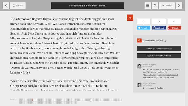Open the table of contents menu icon
188x106 pixels.
click(148, 5)
